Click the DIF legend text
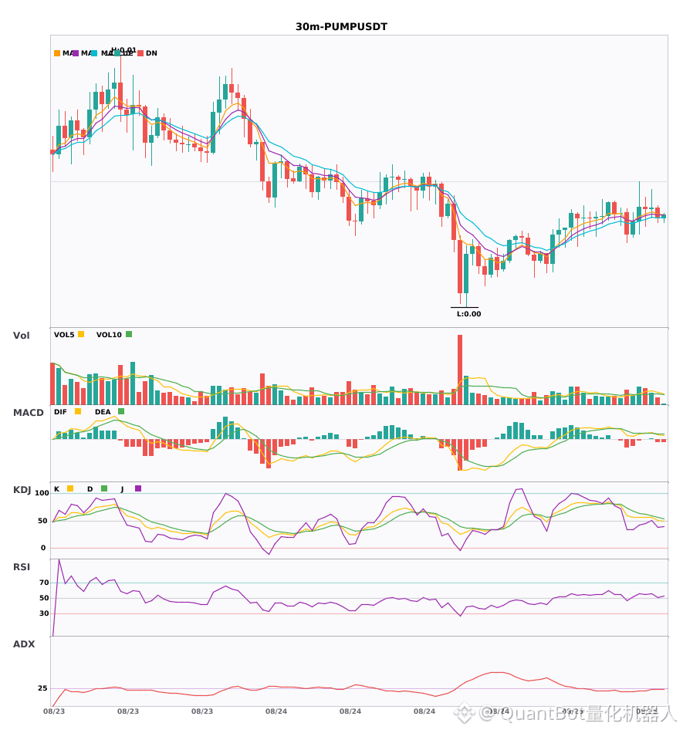The width and height of the screenshot is (683, 733). coord(60,412)
